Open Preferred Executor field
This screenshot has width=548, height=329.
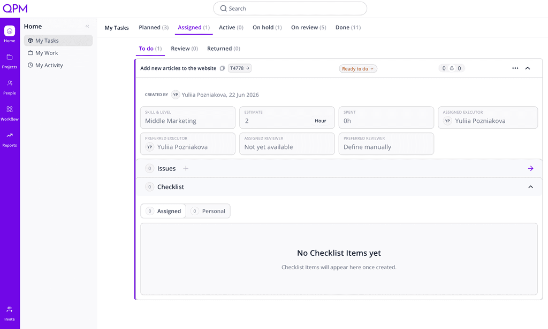click(x=188, y=143)
